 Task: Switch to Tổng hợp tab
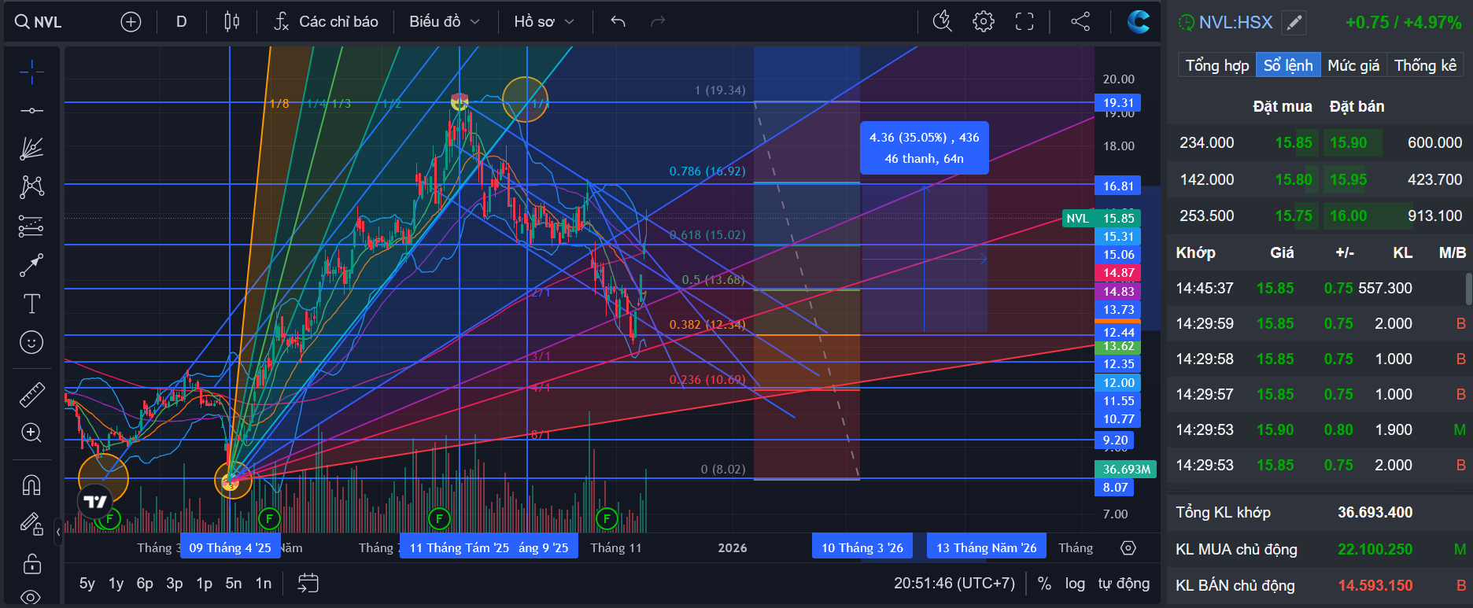1216,66
